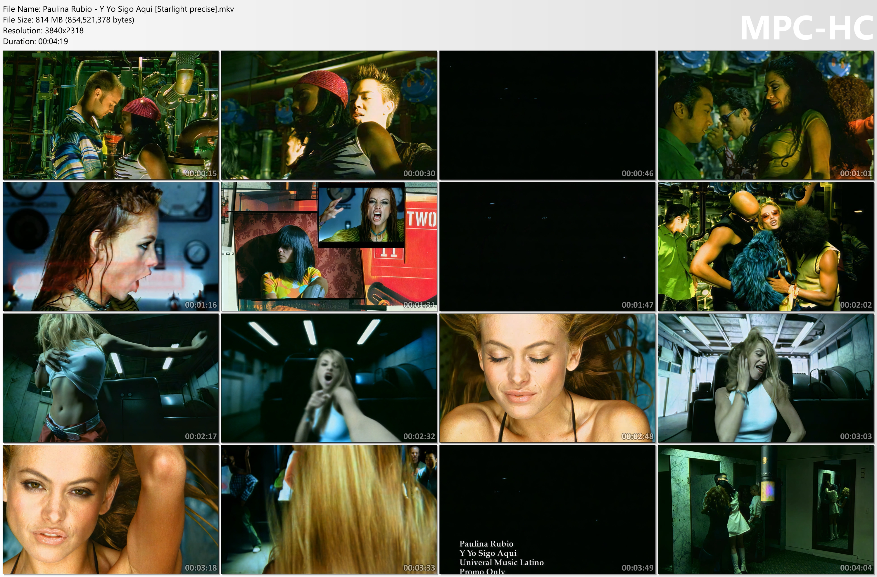The height and width of the screenshot is (577, 877).
Task: Choose the face close-up stamped 00:03:18
Action: pyautogui.click(x=111, y=510)
